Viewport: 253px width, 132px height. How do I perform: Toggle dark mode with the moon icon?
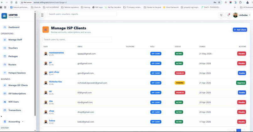coord(221,15)
